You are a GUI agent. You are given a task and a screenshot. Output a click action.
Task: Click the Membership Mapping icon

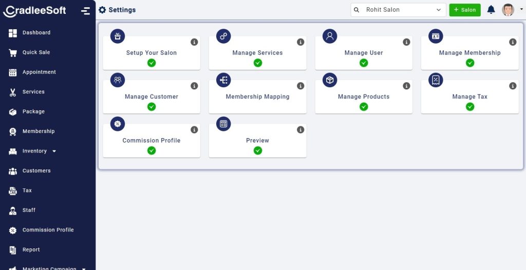tap(223, 80)
